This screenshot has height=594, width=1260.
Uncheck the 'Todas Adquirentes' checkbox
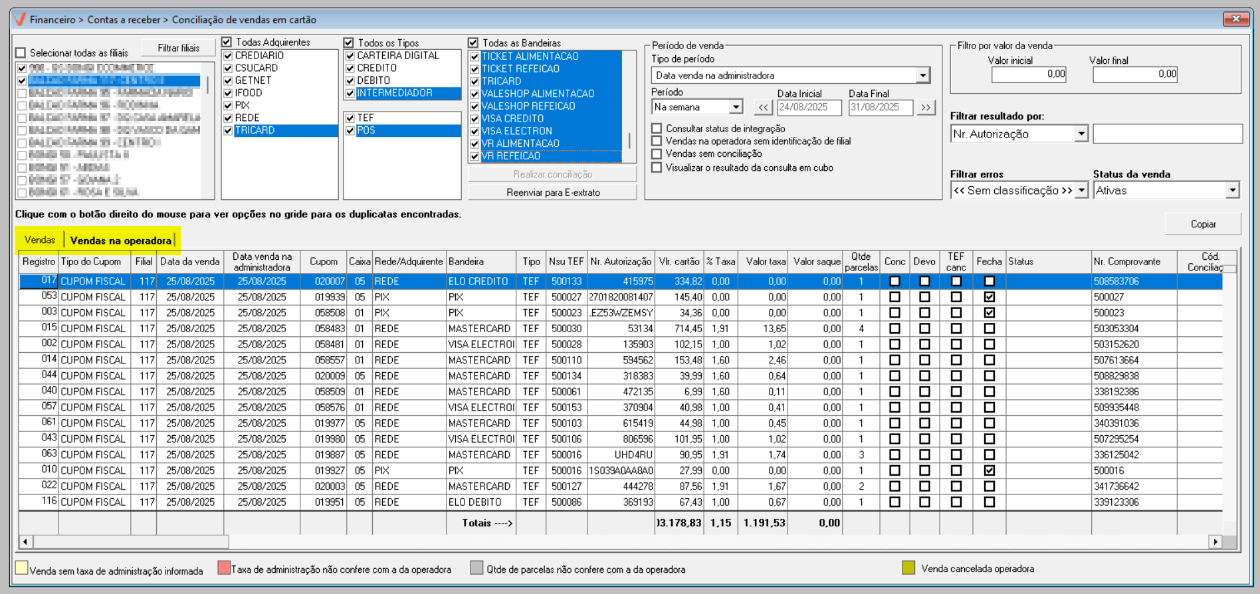(227, 43)
